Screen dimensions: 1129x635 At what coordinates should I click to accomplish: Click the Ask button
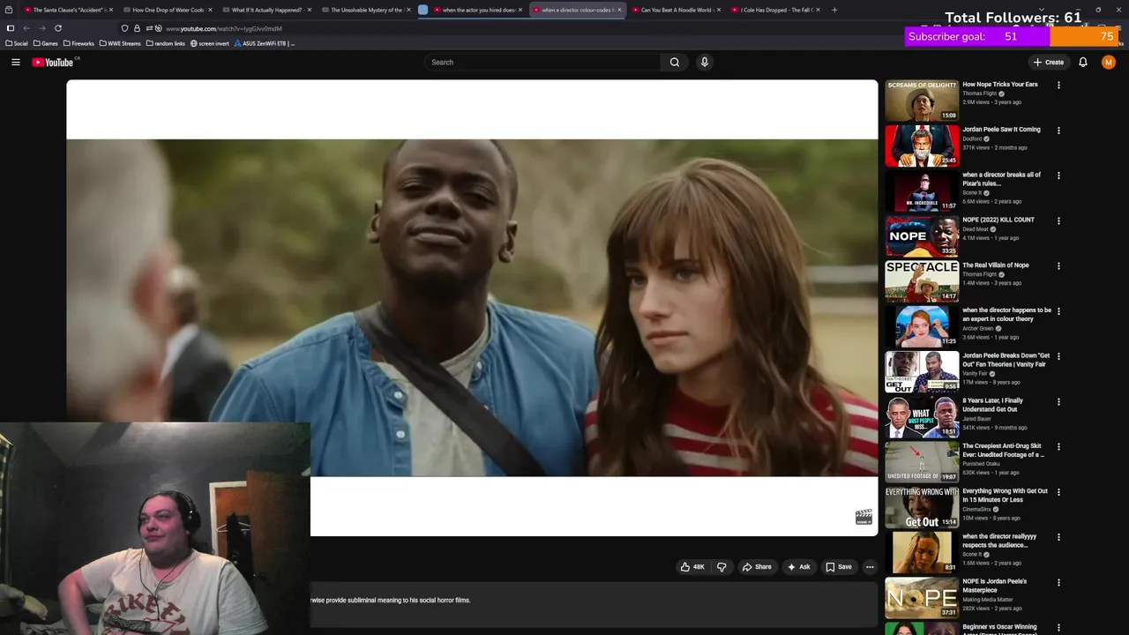tap(799, 567)
